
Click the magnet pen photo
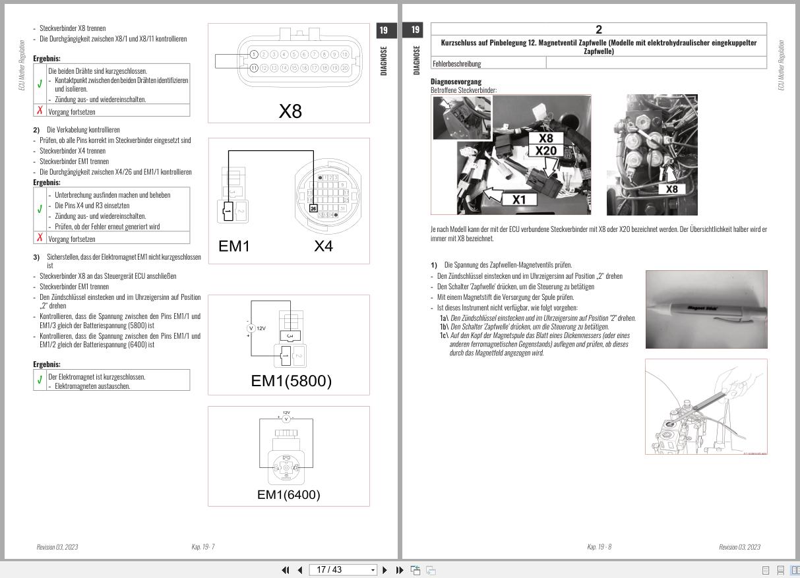pos(706,309)
